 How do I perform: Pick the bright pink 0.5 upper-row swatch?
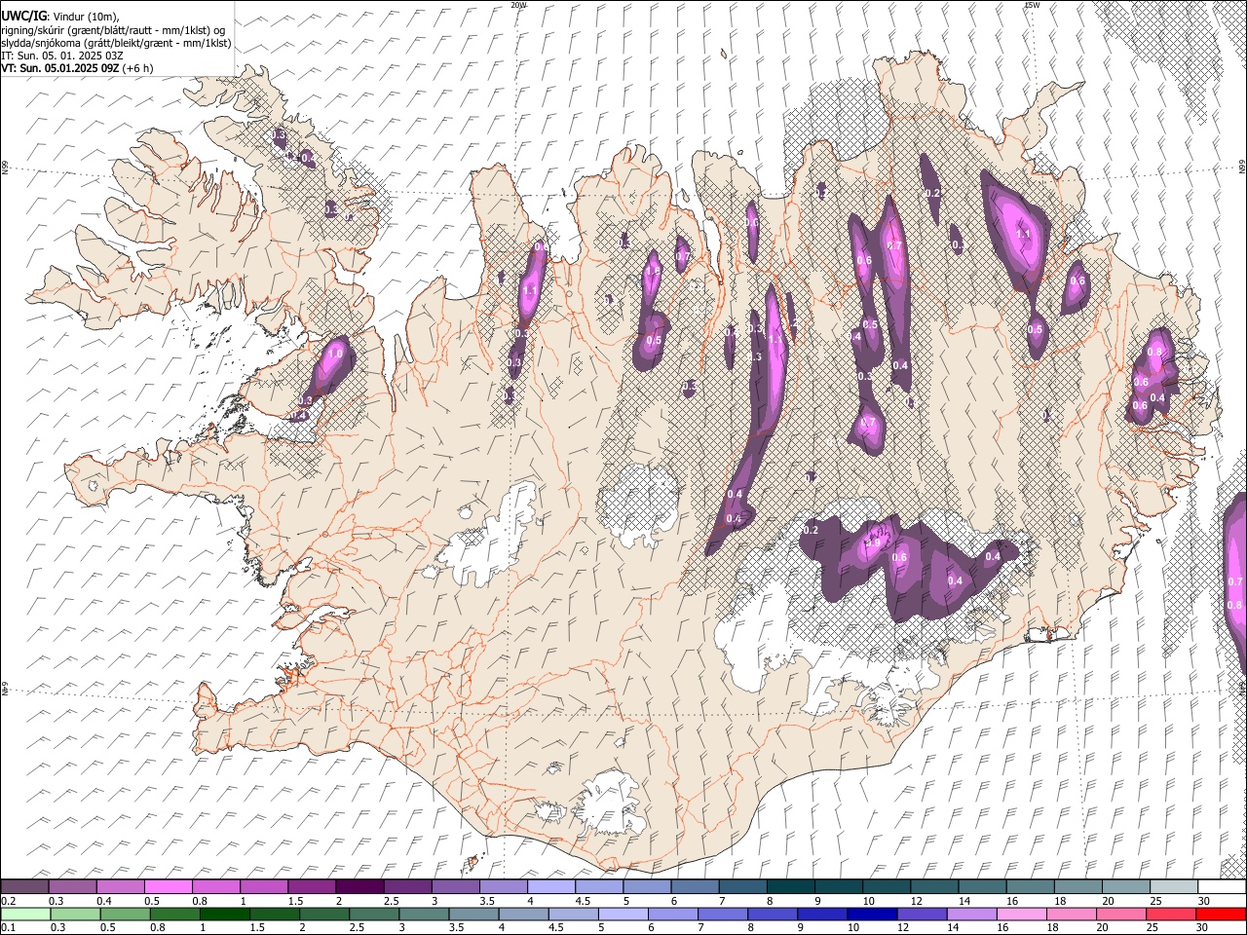[168, 886]
